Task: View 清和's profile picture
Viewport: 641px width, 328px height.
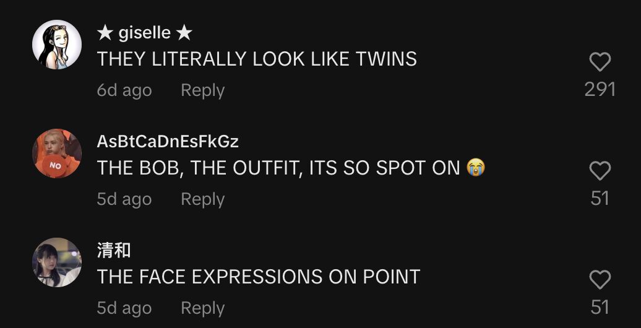Action: pyautogui.click(x=57, y=262)
